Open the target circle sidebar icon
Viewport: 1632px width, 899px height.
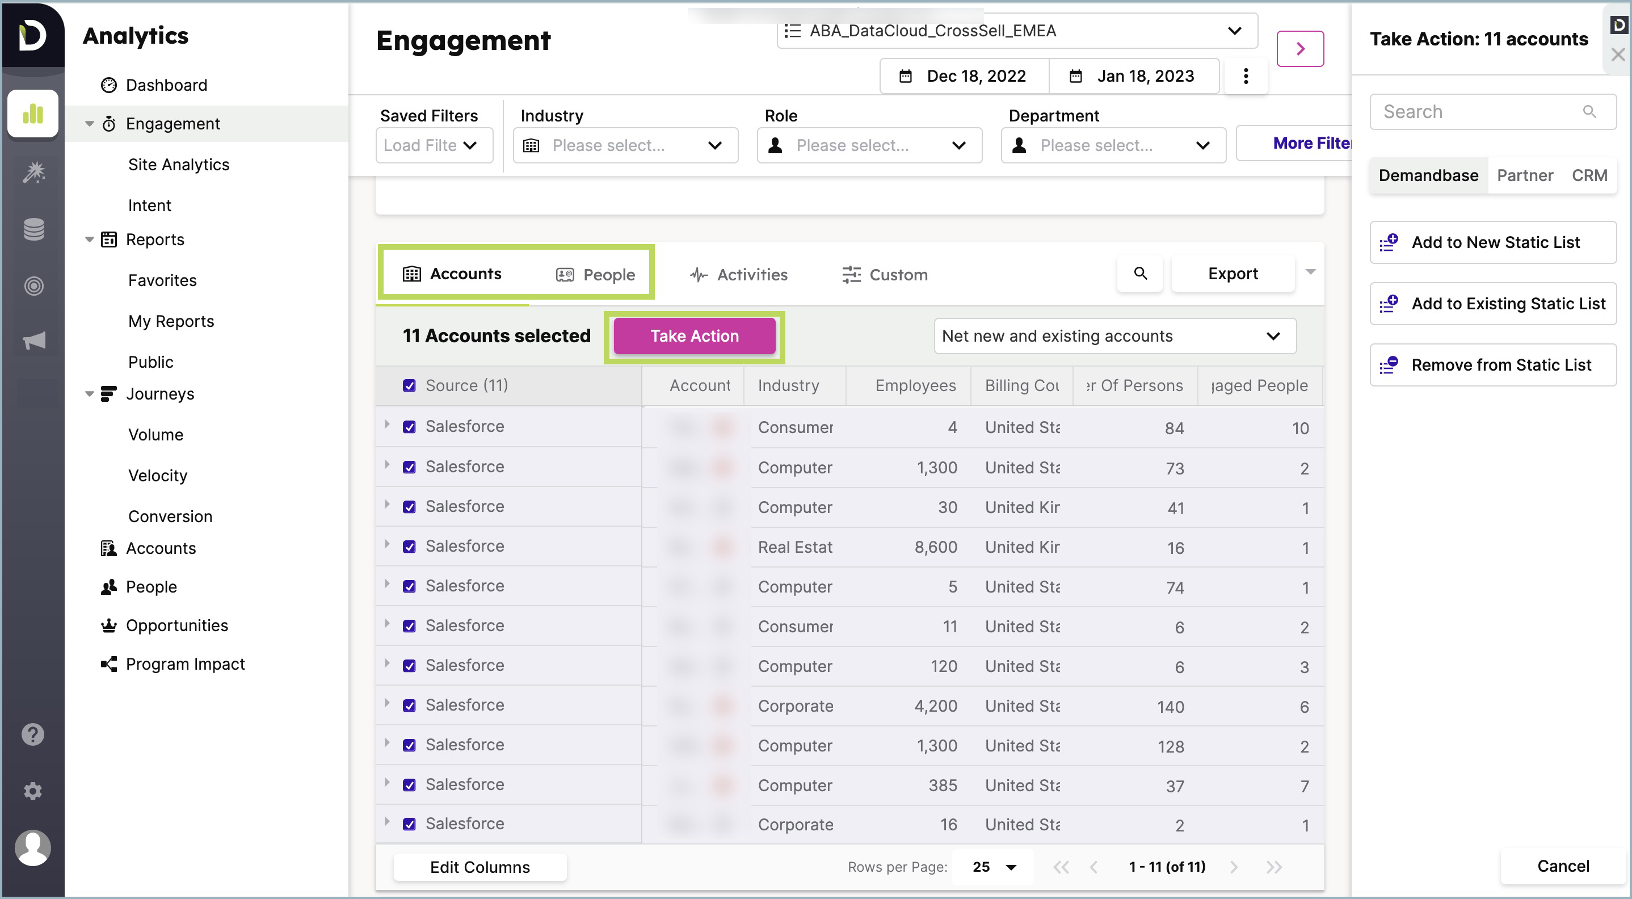(33, 285)
